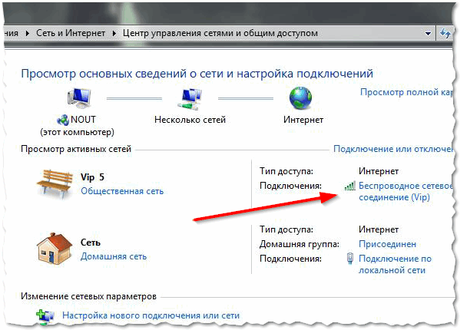Screen dimensions: 460x330
Task: Click the wireless signal strength bars icon
Action: click(x=349, y=186)
